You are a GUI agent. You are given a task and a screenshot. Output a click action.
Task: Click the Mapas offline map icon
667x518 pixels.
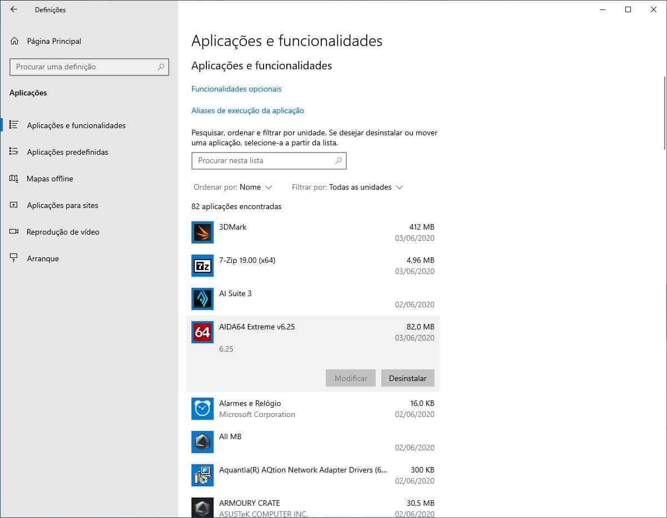(x=14, y=179)
